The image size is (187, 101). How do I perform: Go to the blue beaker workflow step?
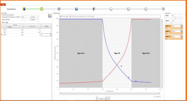tap(76, 9)
